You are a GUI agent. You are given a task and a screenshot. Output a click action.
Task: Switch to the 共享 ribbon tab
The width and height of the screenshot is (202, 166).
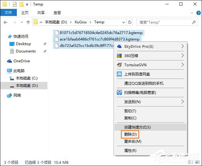(x=41, y=13)
